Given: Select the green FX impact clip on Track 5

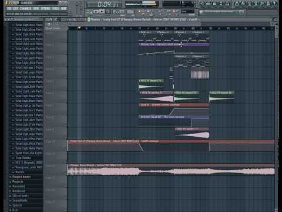Looking at the screenshot, I should [x=151, y=85].
